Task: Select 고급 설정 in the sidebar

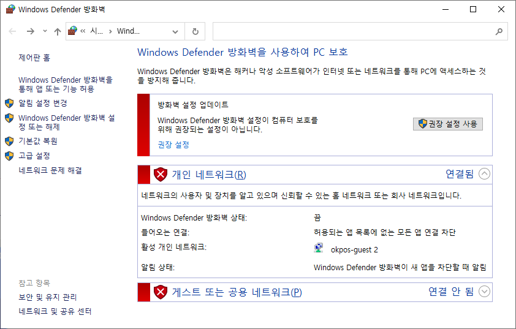Action: click(x=34, y=156)
